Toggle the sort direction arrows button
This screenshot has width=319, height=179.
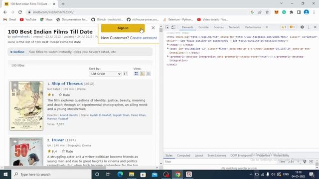point(125,74)
